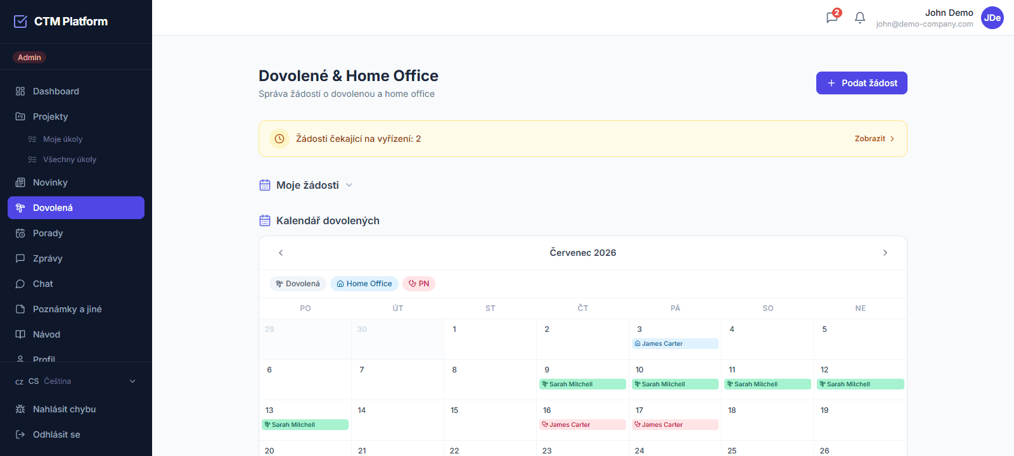Toggle the Home Office legend filter

(x=364, y=284)
